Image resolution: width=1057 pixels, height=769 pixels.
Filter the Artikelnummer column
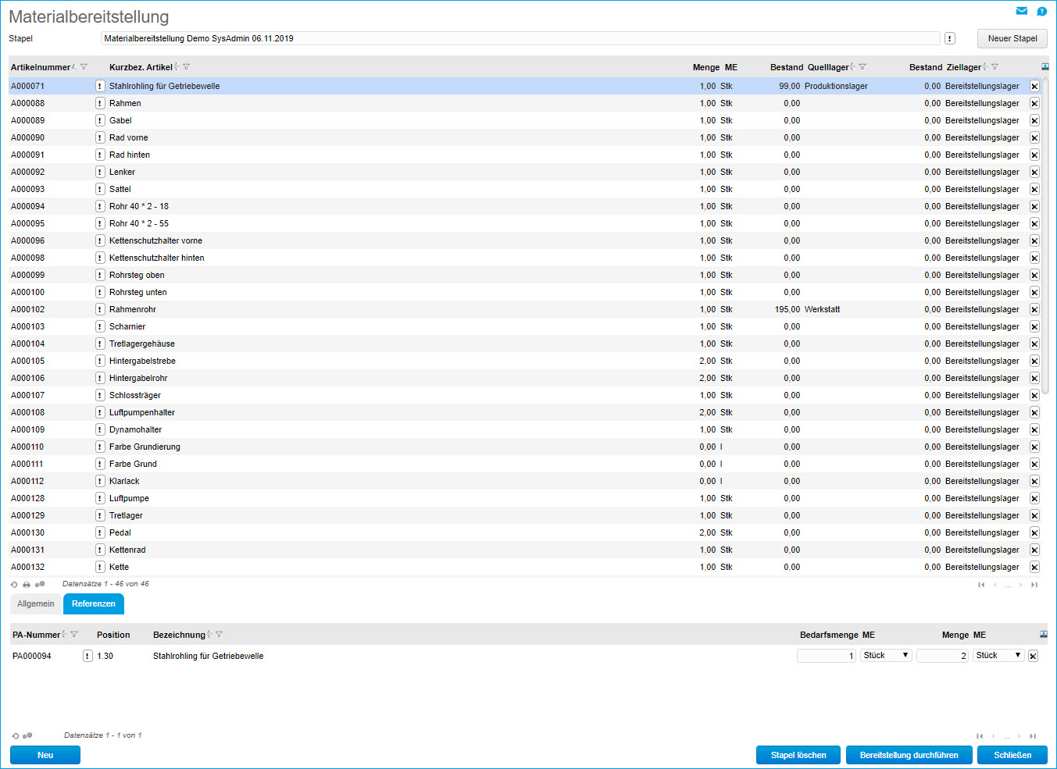[84, 67]
